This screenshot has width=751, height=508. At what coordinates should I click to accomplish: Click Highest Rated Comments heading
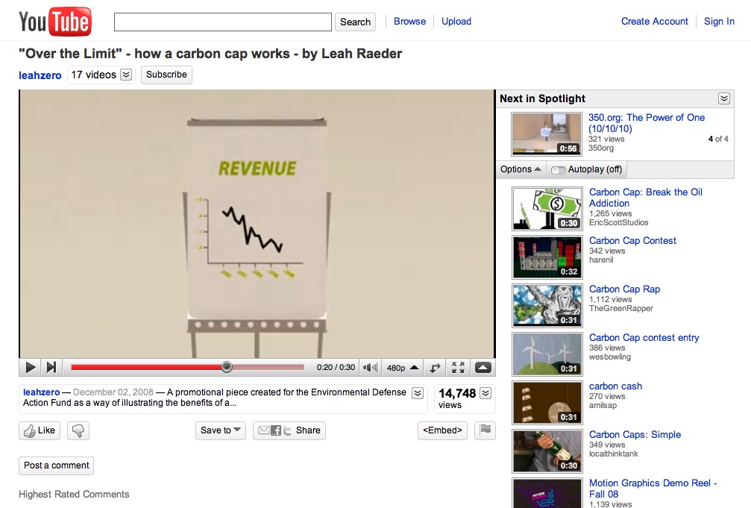pos(74,494)
